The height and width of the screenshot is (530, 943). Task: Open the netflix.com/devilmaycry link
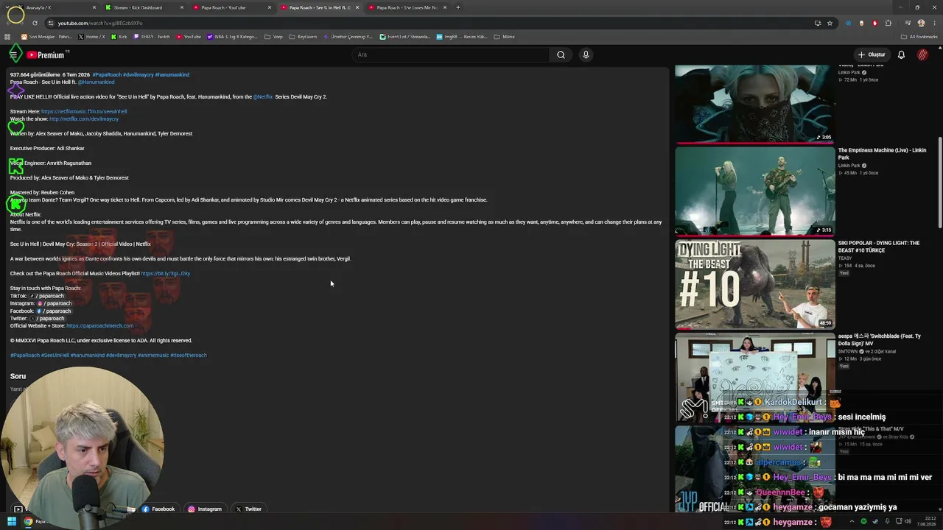84,119
